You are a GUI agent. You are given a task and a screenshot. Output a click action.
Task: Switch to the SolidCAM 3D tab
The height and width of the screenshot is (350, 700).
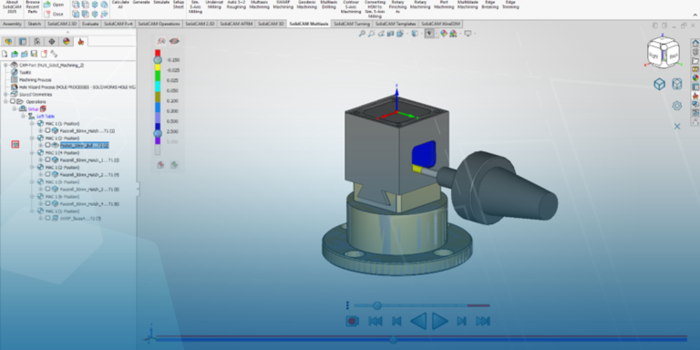click(x=271, y=24)
